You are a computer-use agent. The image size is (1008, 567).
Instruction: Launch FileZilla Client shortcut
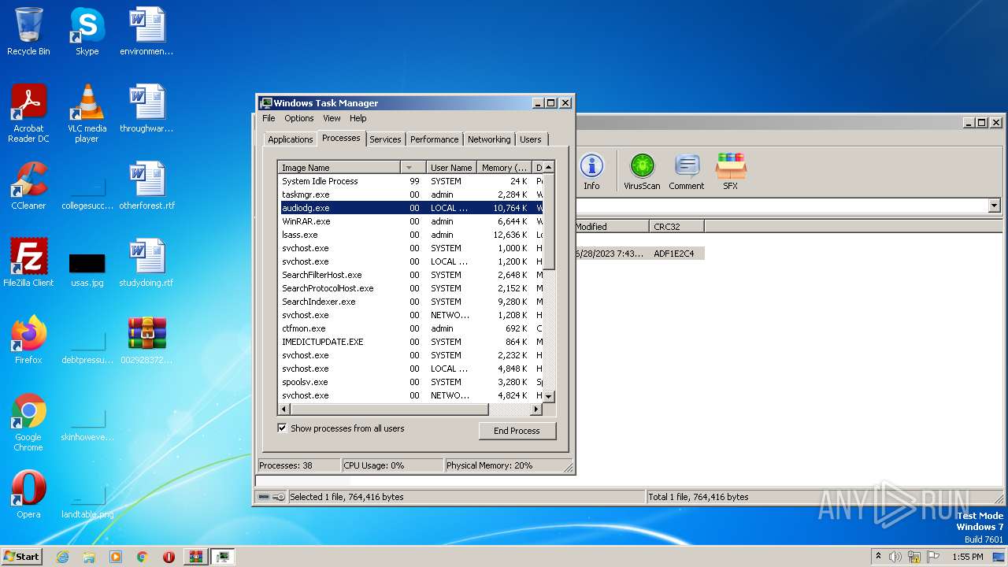(28, 263)
